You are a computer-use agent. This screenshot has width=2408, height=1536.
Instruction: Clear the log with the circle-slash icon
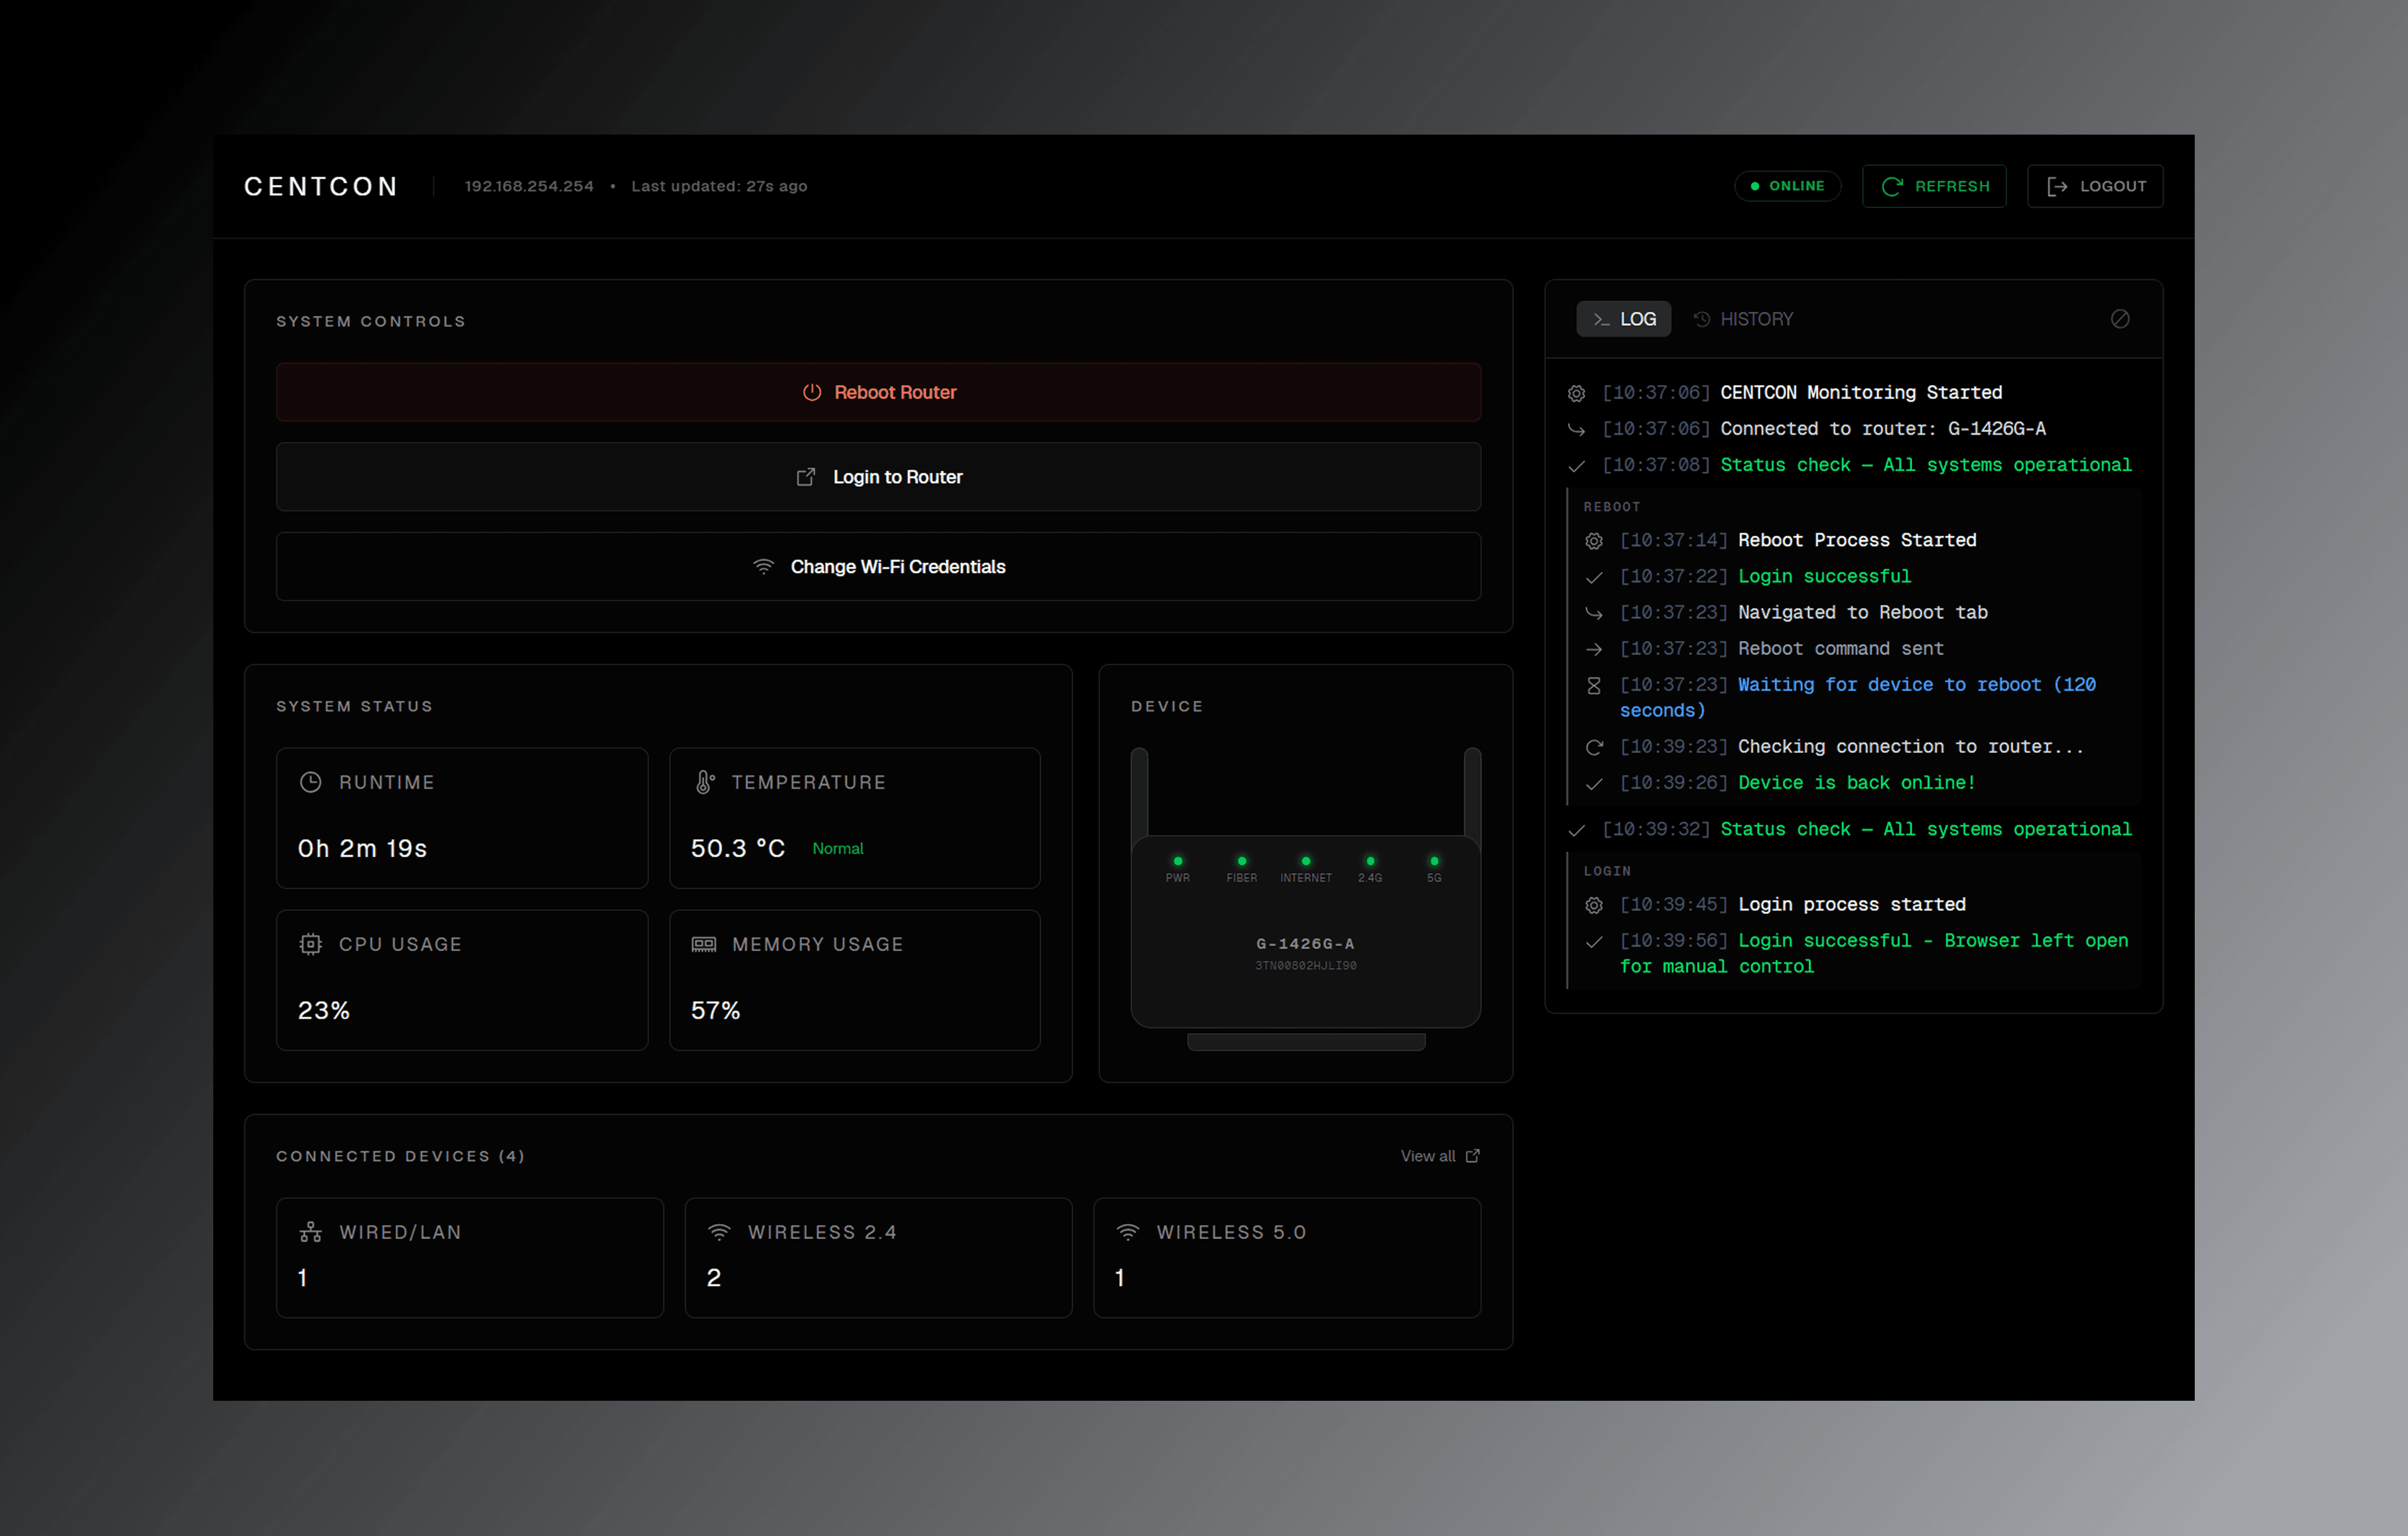(x=2119, y=319)
